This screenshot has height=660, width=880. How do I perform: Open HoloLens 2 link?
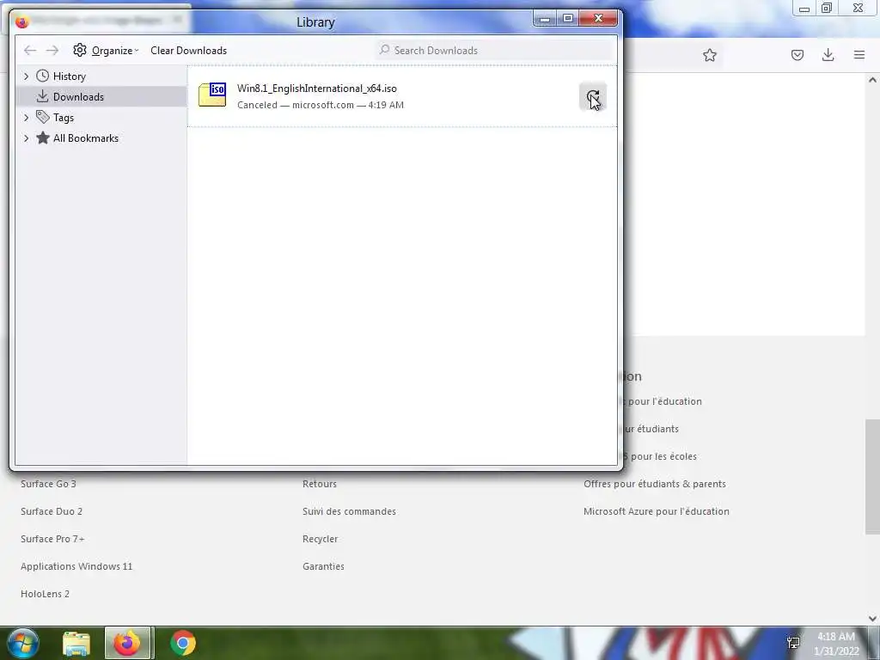[x=45, y=594]
